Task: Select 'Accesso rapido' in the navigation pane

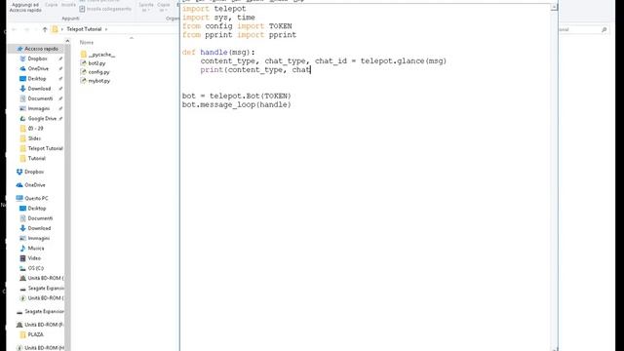Action: [x=38, y=49]
